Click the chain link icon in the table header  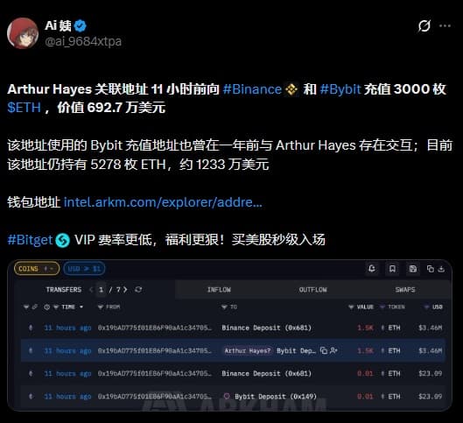point(34,307)
